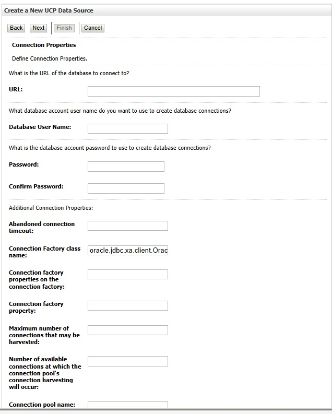Image resolution: width=332 pixels, height=414 pixels.
Task: Focus the database URL input field
Action: [173, 91]
